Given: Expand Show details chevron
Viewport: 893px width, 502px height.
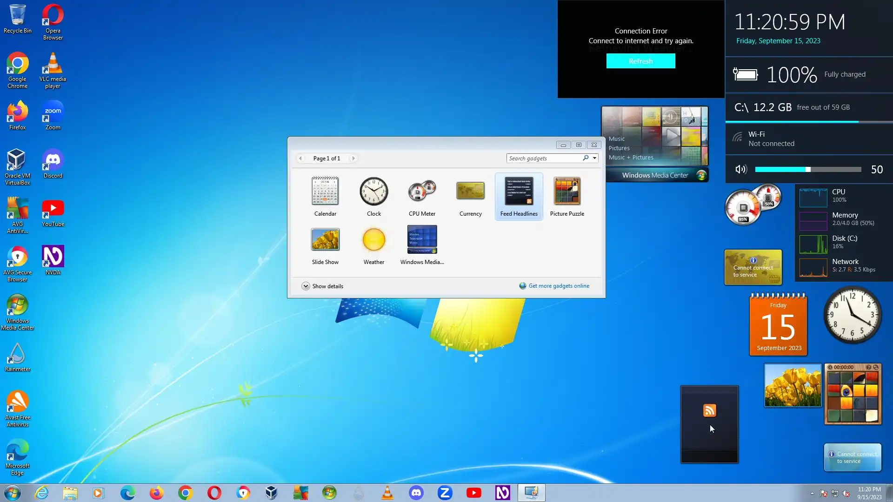Looking at the screenshot, I should point(306,286).
